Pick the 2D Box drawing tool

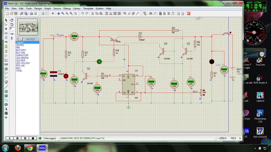pyautogui.click(x=6, y=91)
